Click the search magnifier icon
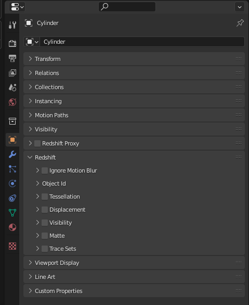The image size is (249, 305). [104, 7]
